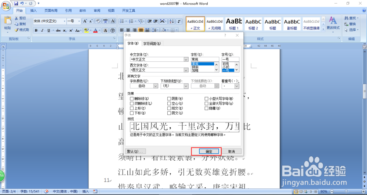Toggle Italic formatting in ribbon
Viewport: 367px width, 195px height.
click(x=42, y=31)
